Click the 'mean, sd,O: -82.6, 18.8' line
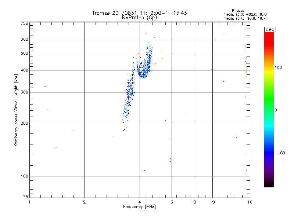 point(245,14)
